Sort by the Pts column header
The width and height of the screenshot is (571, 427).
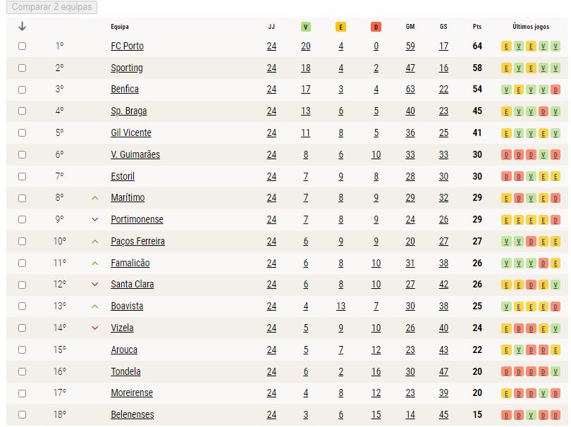(x=477, y=27)
